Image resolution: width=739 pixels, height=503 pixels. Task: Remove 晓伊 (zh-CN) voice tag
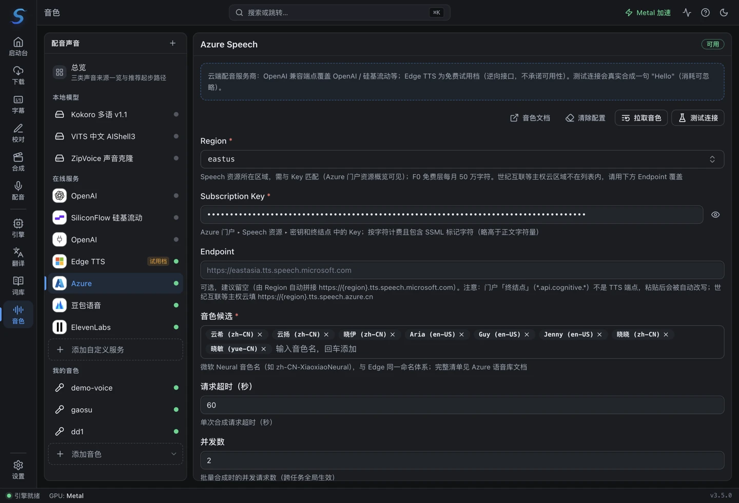(x=393, y=334)
